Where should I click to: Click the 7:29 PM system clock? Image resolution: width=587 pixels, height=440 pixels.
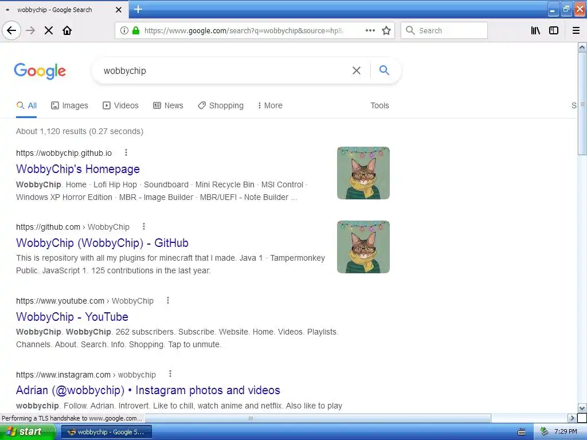pos(565,432)
